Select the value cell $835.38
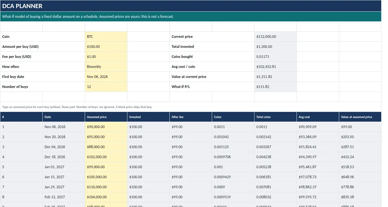This screenshot has height=207, width=388. pos(360,197)
